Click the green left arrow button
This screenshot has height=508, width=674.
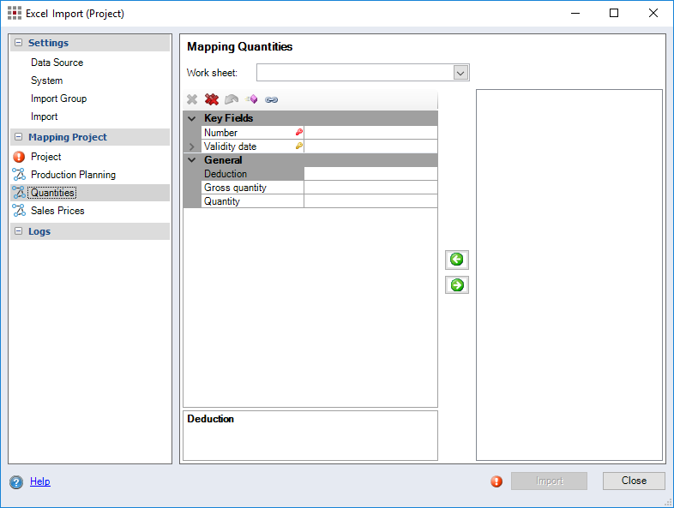457,260
